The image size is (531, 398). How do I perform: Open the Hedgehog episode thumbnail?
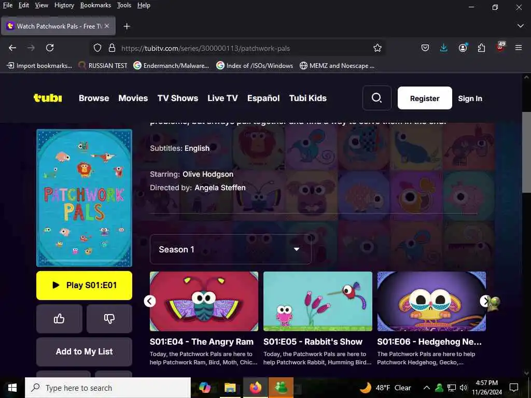click(431, 301)
